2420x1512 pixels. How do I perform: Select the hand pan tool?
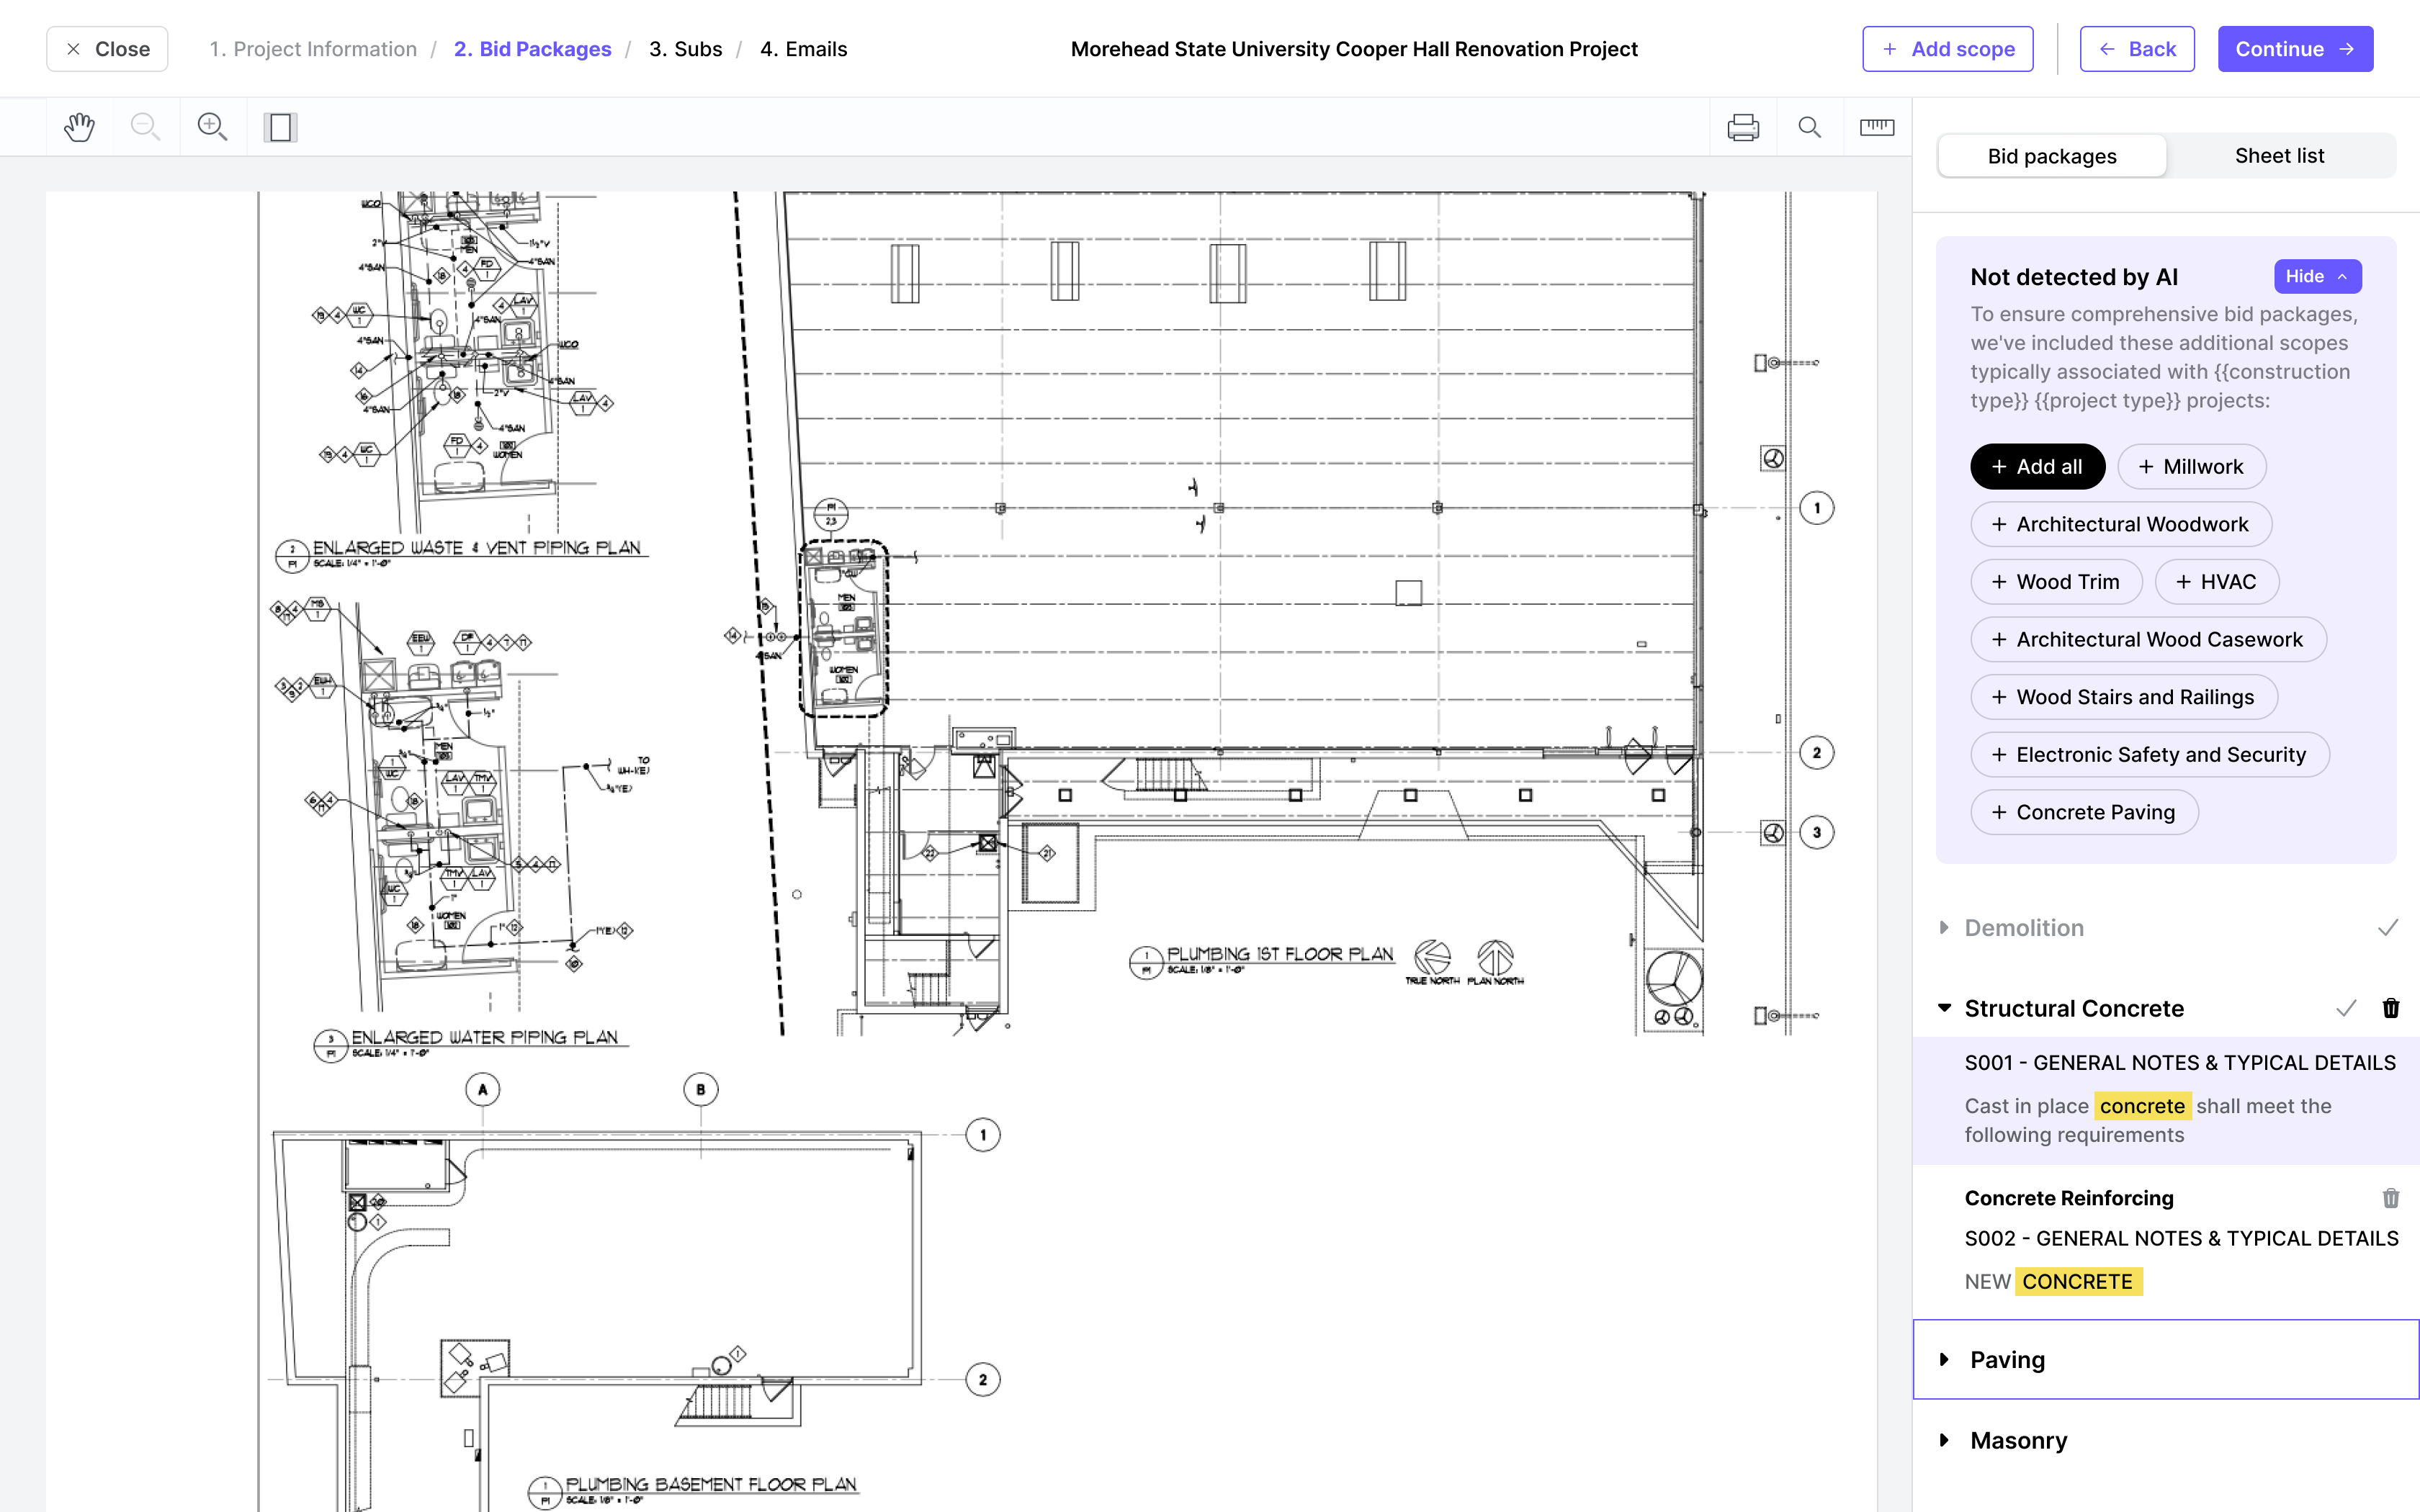click(x=79, y=127)
